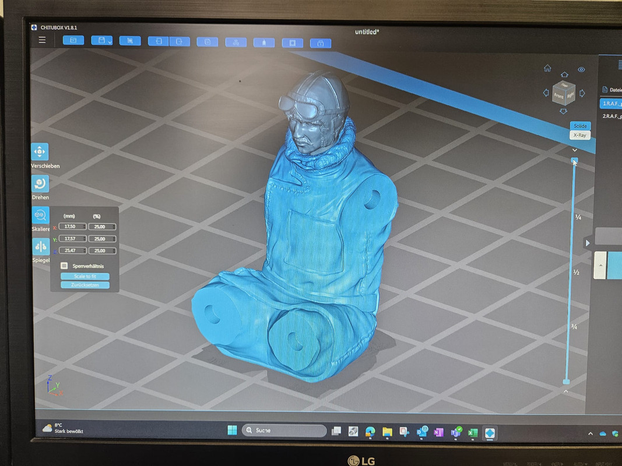
Task: Click the layer slider top handle
Action: (574, 160)
